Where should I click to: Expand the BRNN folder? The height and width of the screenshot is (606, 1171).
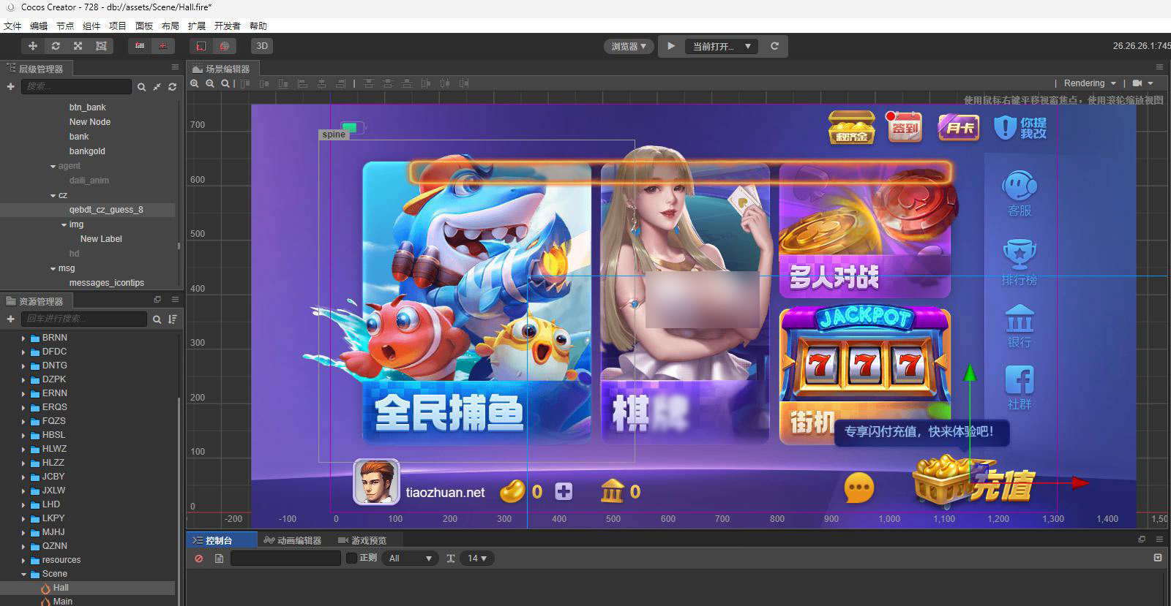pos(23,338)
